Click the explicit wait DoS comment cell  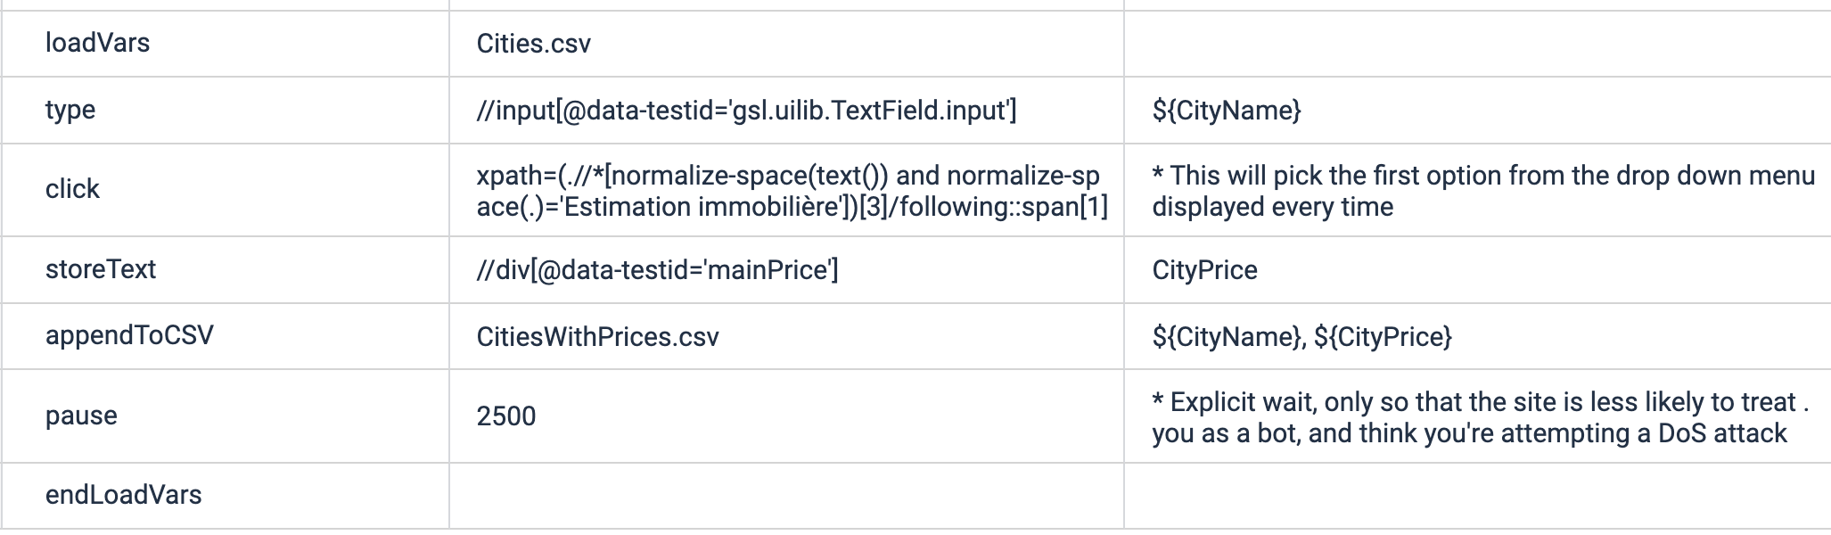1479,417
